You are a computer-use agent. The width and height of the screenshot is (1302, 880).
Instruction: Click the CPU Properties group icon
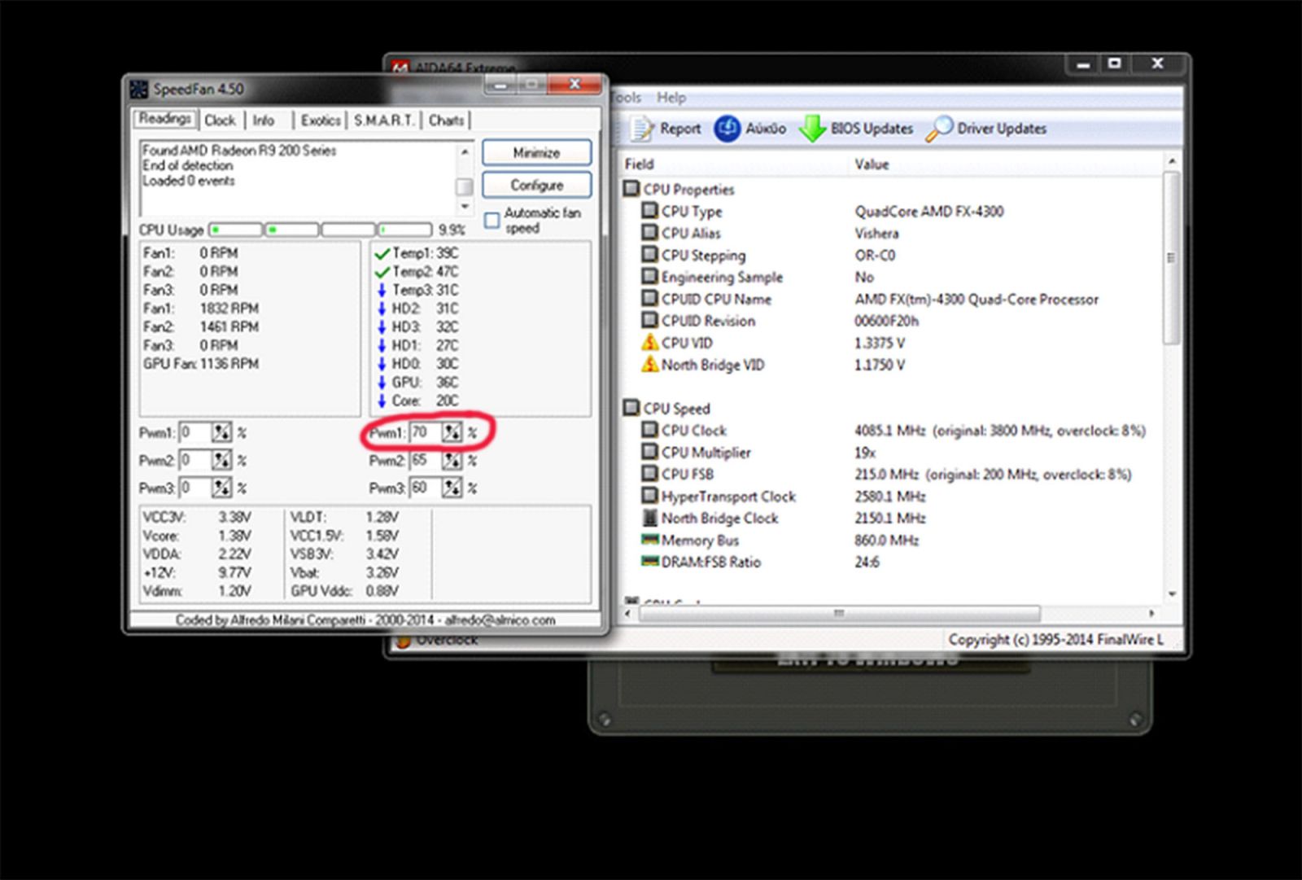point(631,189)
